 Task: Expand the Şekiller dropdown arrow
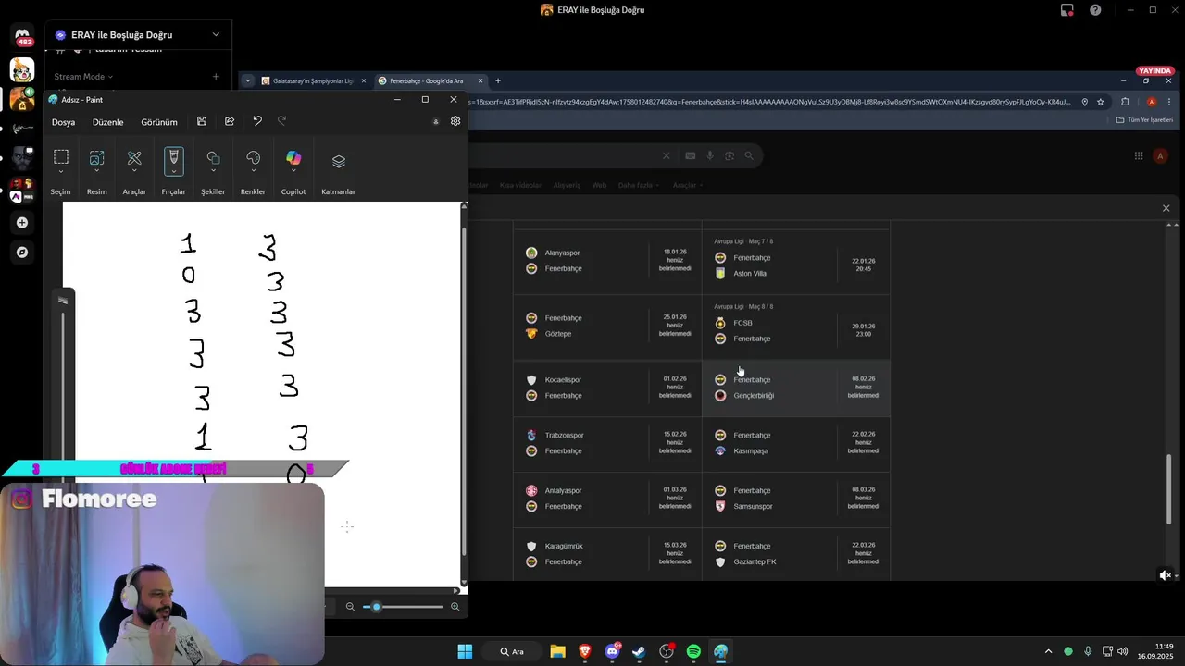click(x=213, y=171)
